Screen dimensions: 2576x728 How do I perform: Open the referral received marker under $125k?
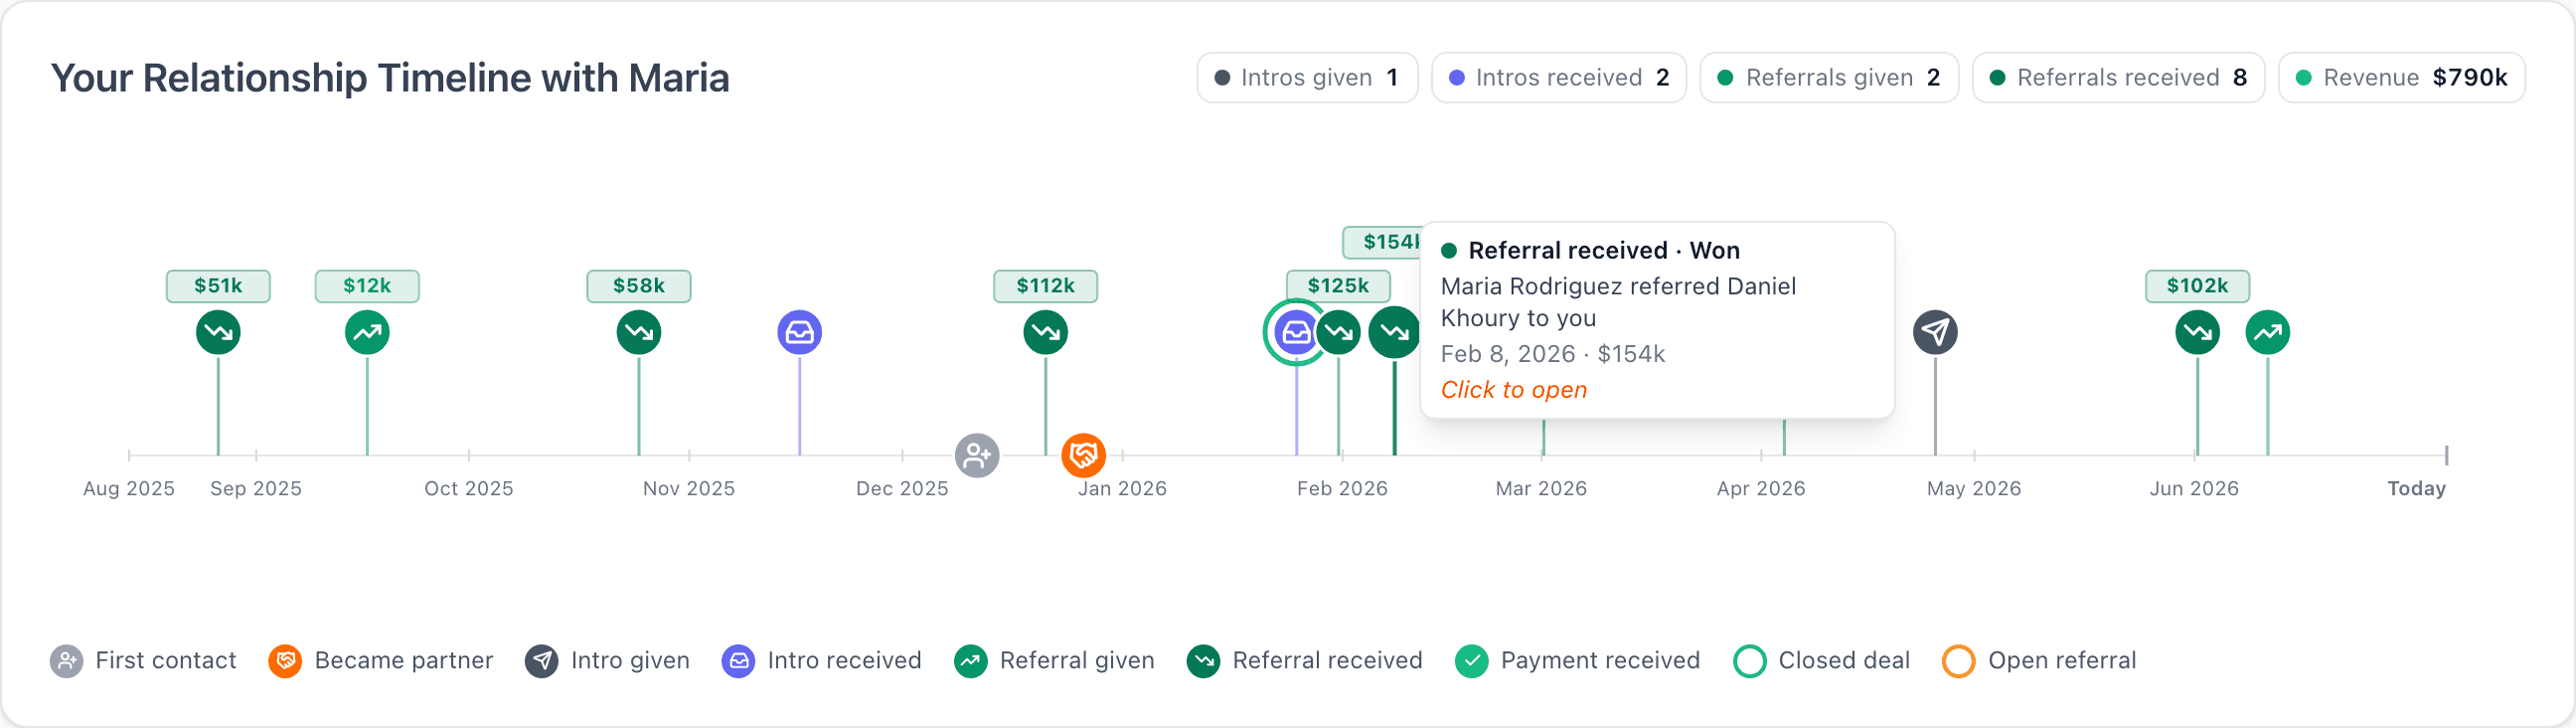tap(1339, 332)
